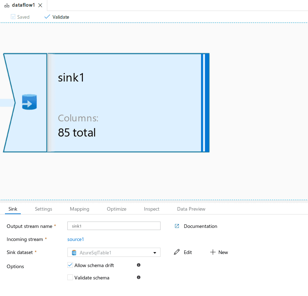Uncheck Allow schema drift checkbox
The image size is (308, 296).
pos(70,265)
